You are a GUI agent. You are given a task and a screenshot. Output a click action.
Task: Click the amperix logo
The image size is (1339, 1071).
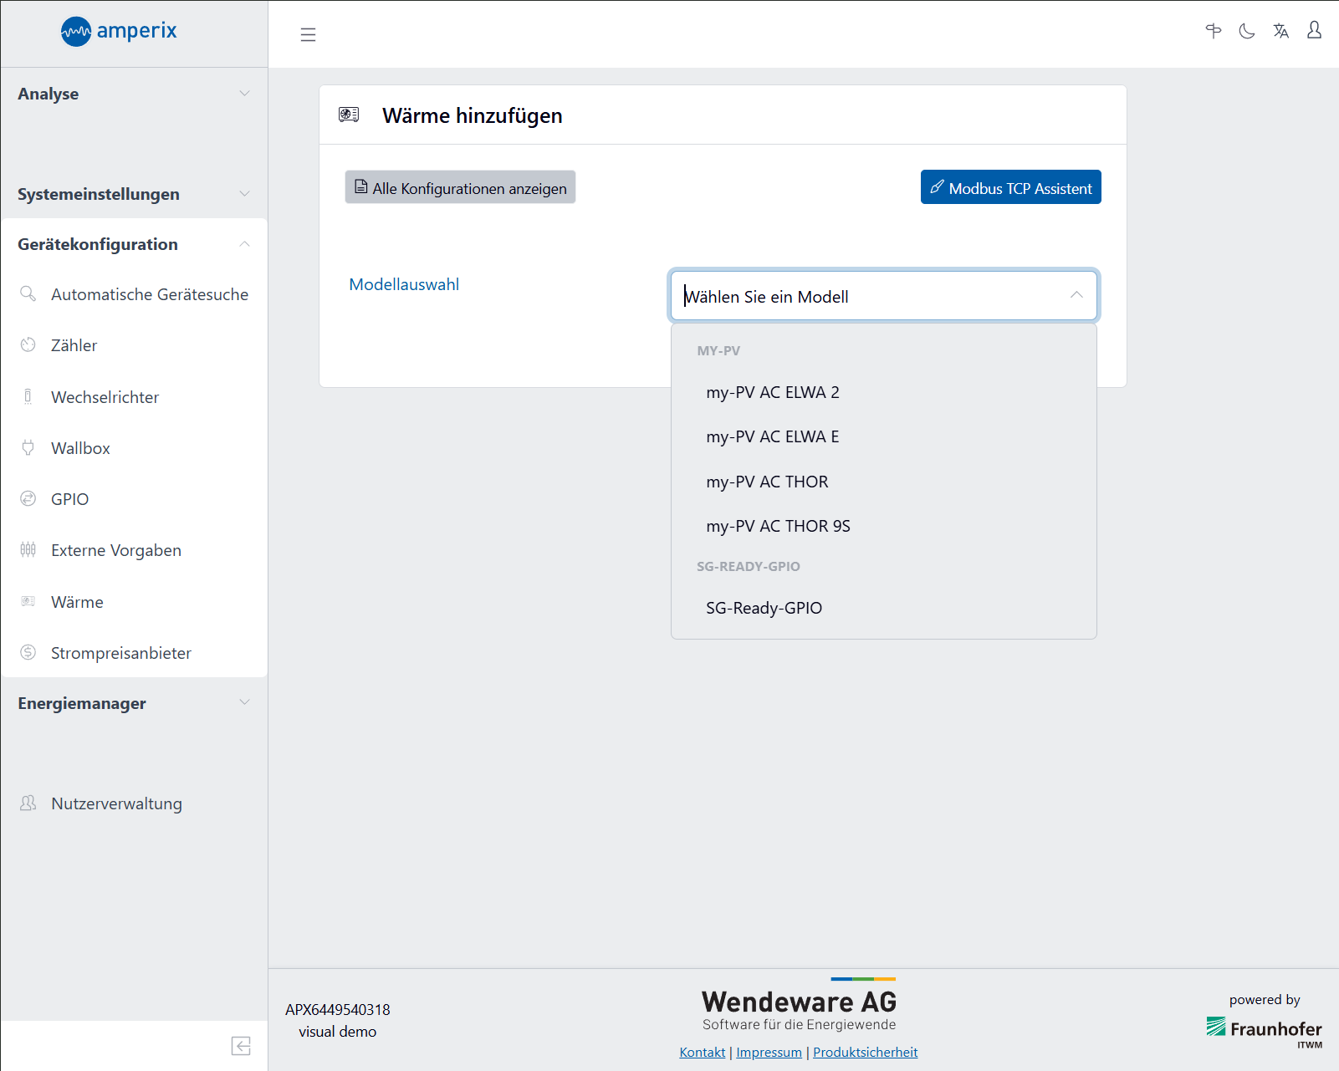pos(119,32)
